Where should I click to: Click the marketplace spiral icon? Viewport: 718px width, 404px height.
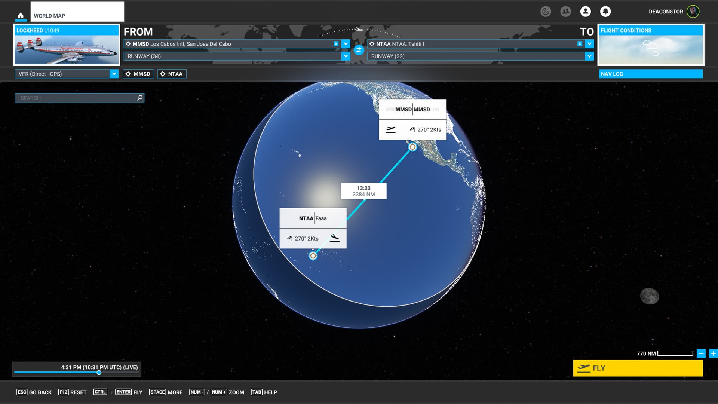[x=546, y=12]
